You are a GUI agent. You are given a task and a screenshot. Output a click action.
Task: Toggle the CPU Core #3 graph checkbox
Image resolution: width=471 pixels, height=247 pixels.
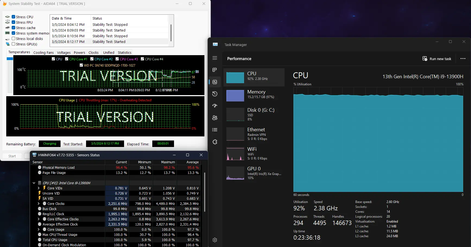(117, 59)
